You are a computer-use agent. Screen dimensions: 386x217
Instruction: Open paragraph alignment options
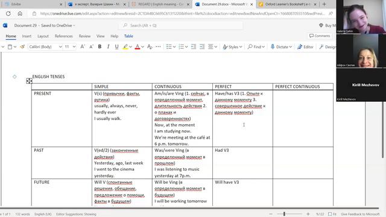coord(212,47)
